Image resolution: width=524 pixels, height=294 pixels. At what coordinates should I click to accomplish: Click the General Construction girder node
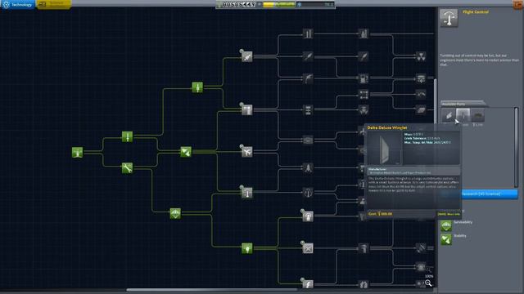247,110
